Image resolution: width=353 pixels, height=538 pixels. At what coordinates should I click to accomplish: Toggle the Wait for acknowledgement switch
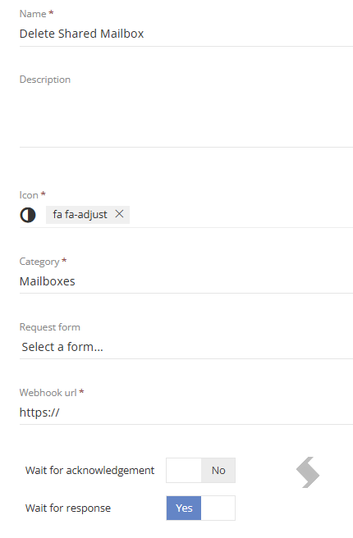201,471
